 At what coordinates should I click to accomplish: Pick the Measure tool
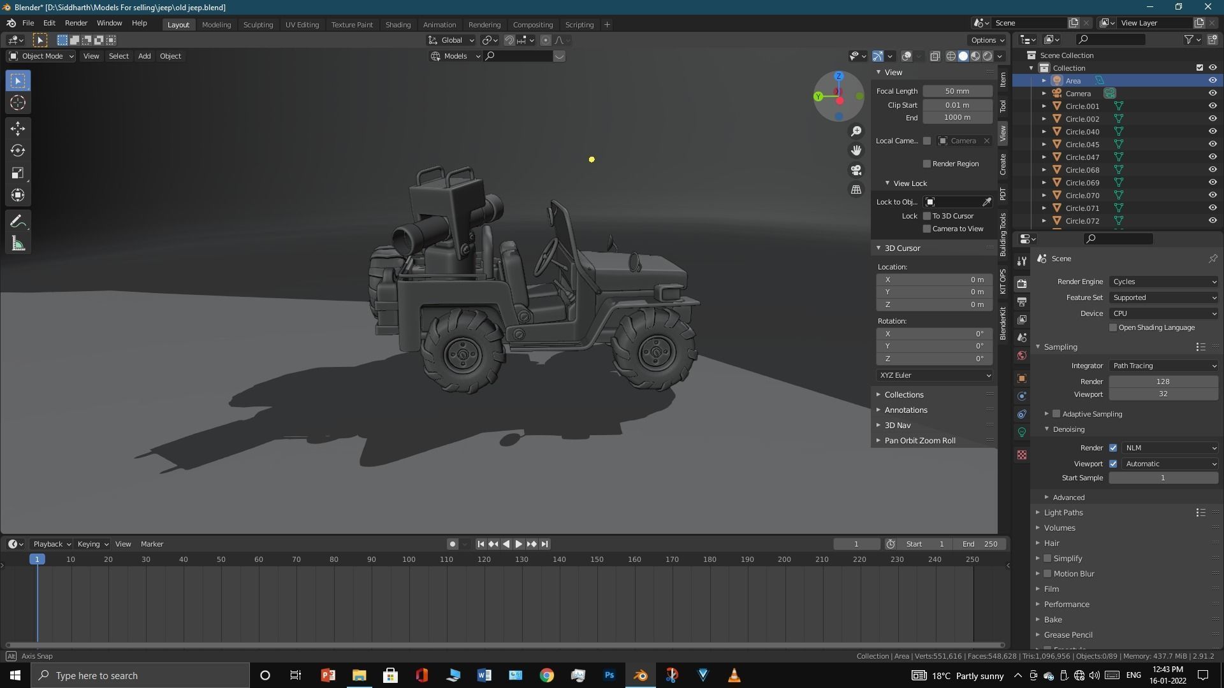(x=18, y=244)
